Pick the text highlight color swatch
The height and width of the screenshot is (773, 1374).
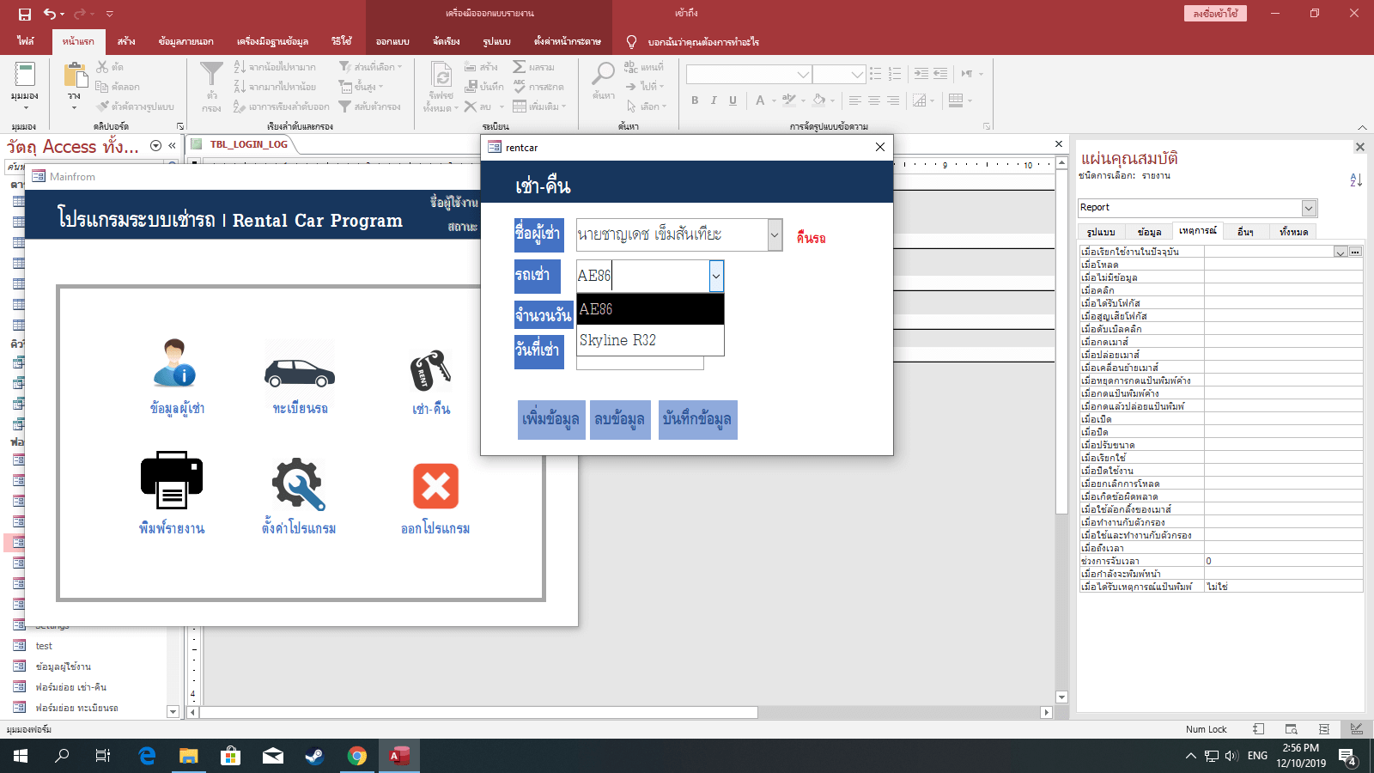point(789,100)
